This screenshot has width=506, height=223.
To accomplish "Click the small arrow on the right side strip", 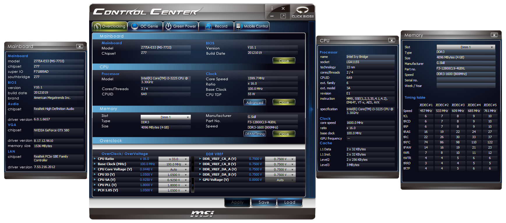I will (x=311, y=110).
